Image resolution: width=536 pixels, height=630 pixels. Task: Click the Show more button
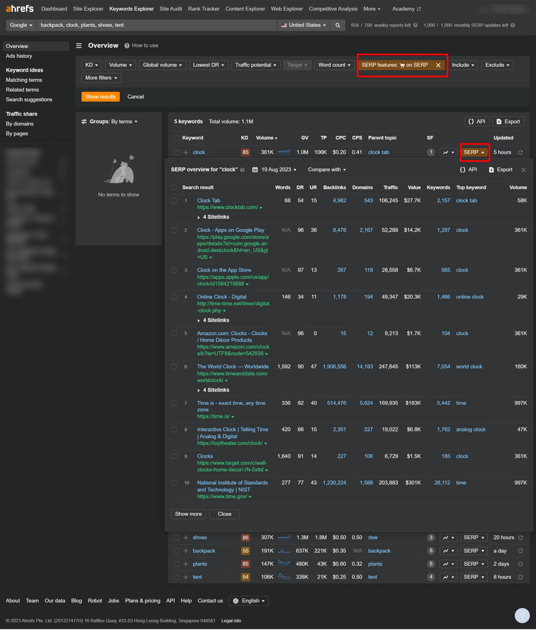click(x=188, y=514)
